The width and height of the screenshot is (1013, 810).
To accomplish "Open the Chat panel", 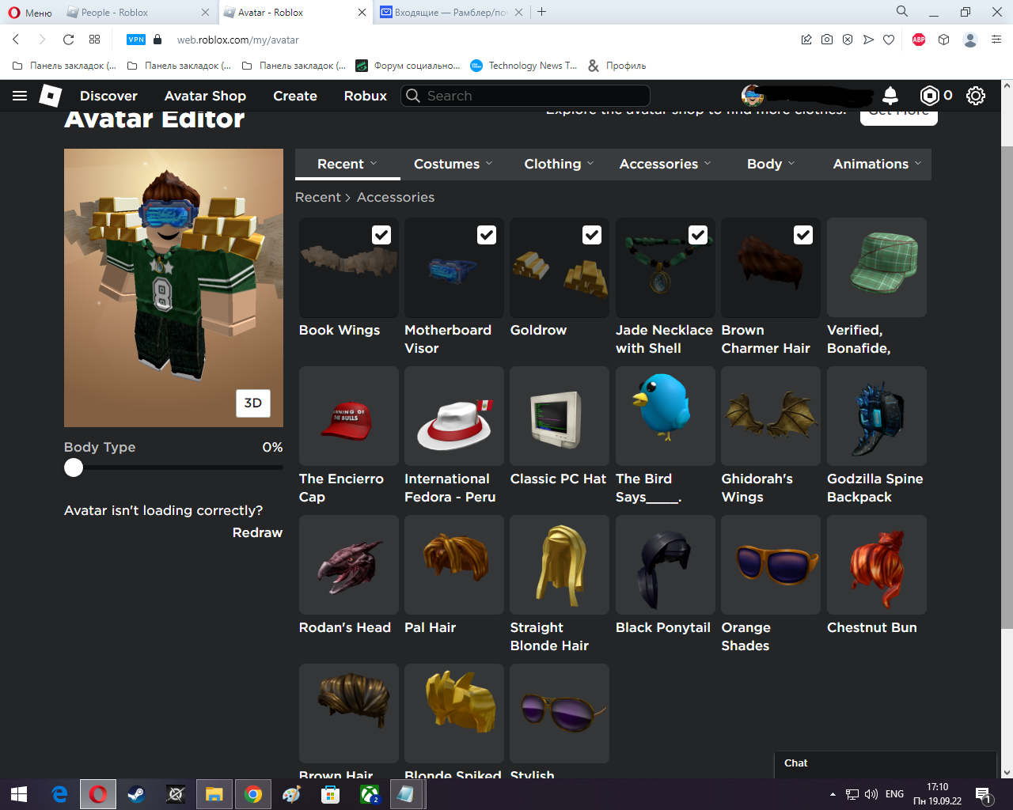I will click(x=885, y=763).
